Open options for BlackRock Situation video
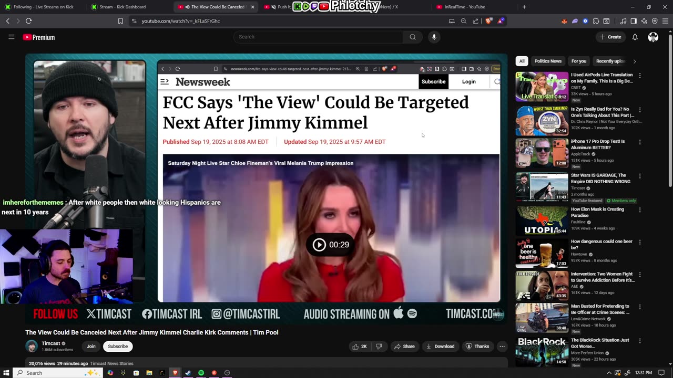The image size is (673, 378). (x=640, y=340)
